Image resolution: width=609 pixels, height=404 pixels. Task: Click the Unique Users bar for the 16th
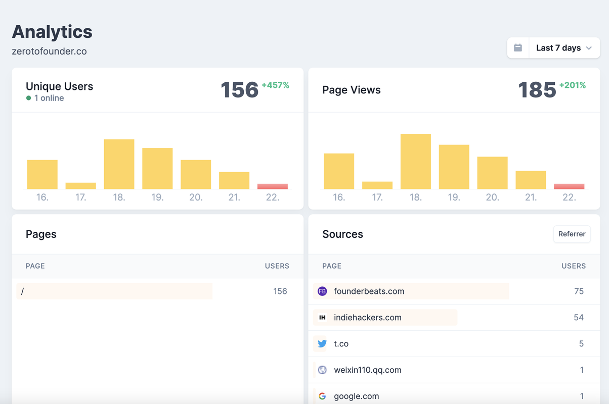(42, 175)
